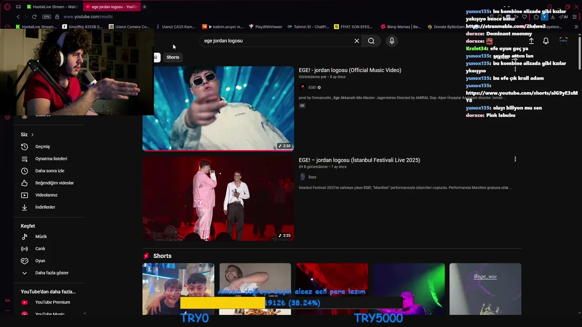Click the magnifier search button
The image size is (582, 327).
(371, 41)
